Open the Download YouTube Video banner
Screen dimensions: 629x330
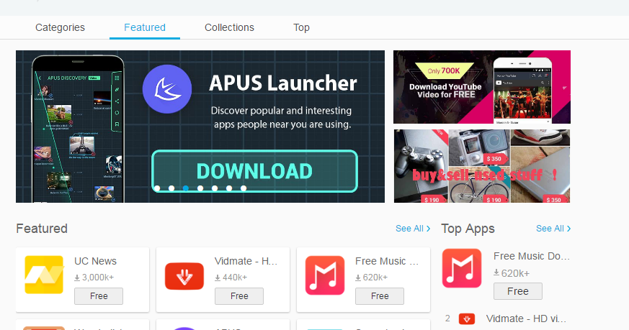tap(482, 87)
